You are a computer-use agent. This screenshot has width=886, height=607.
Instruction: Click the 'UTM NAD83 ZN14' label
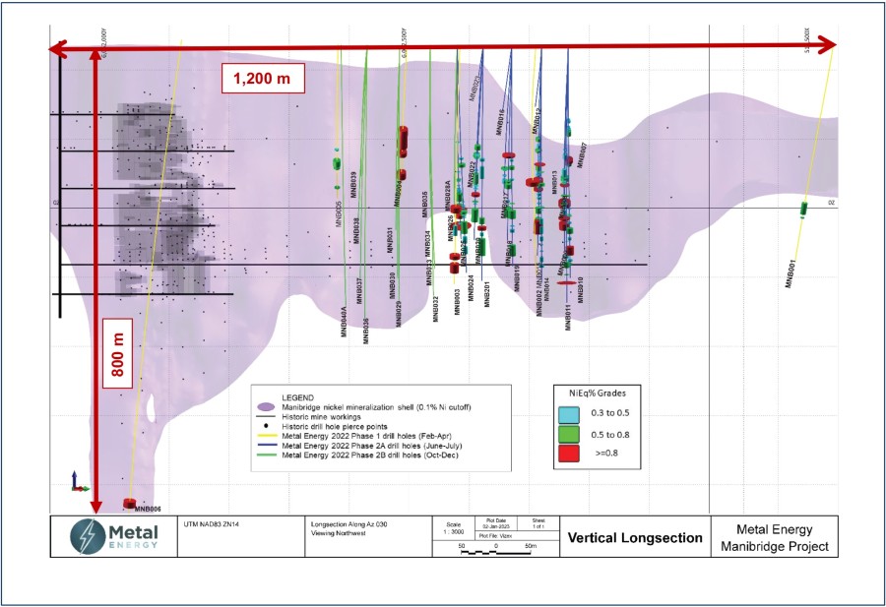click(212, 524)
